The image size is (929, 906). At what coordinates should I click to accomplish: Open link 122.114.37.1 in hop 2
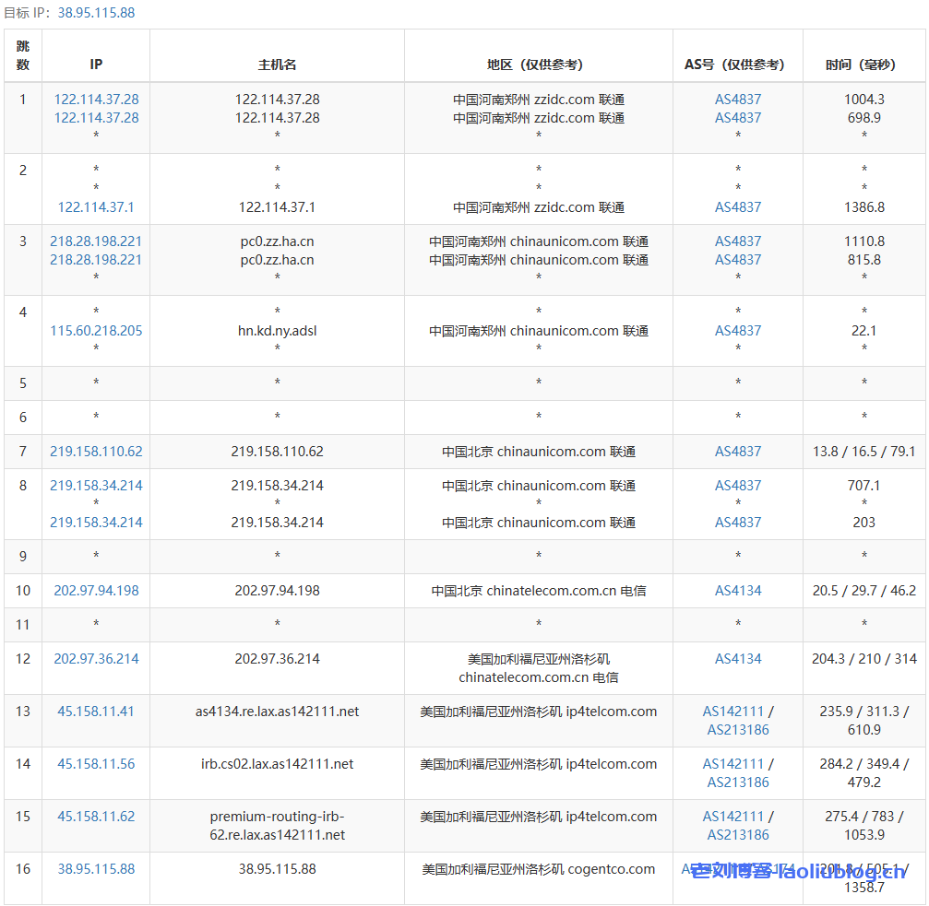click(x=95, y=207)
